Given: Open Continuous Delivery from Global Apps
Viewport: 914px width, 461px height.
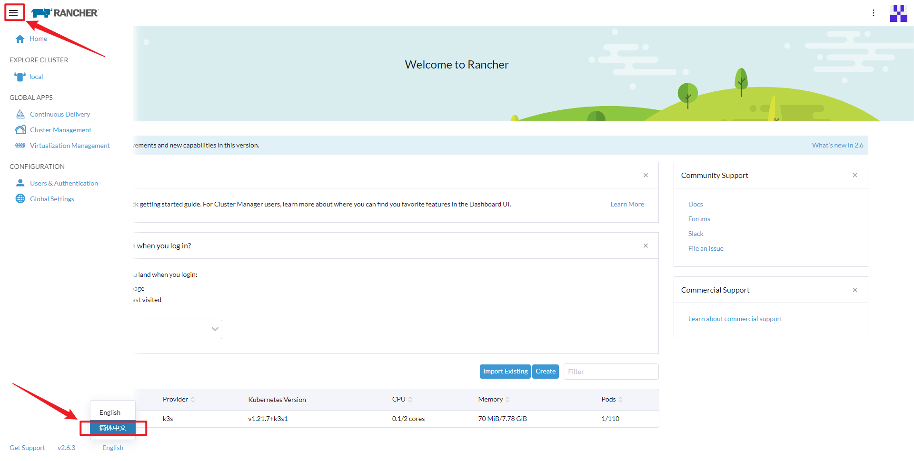Looking at the screenshot, I should coord(60,114).
